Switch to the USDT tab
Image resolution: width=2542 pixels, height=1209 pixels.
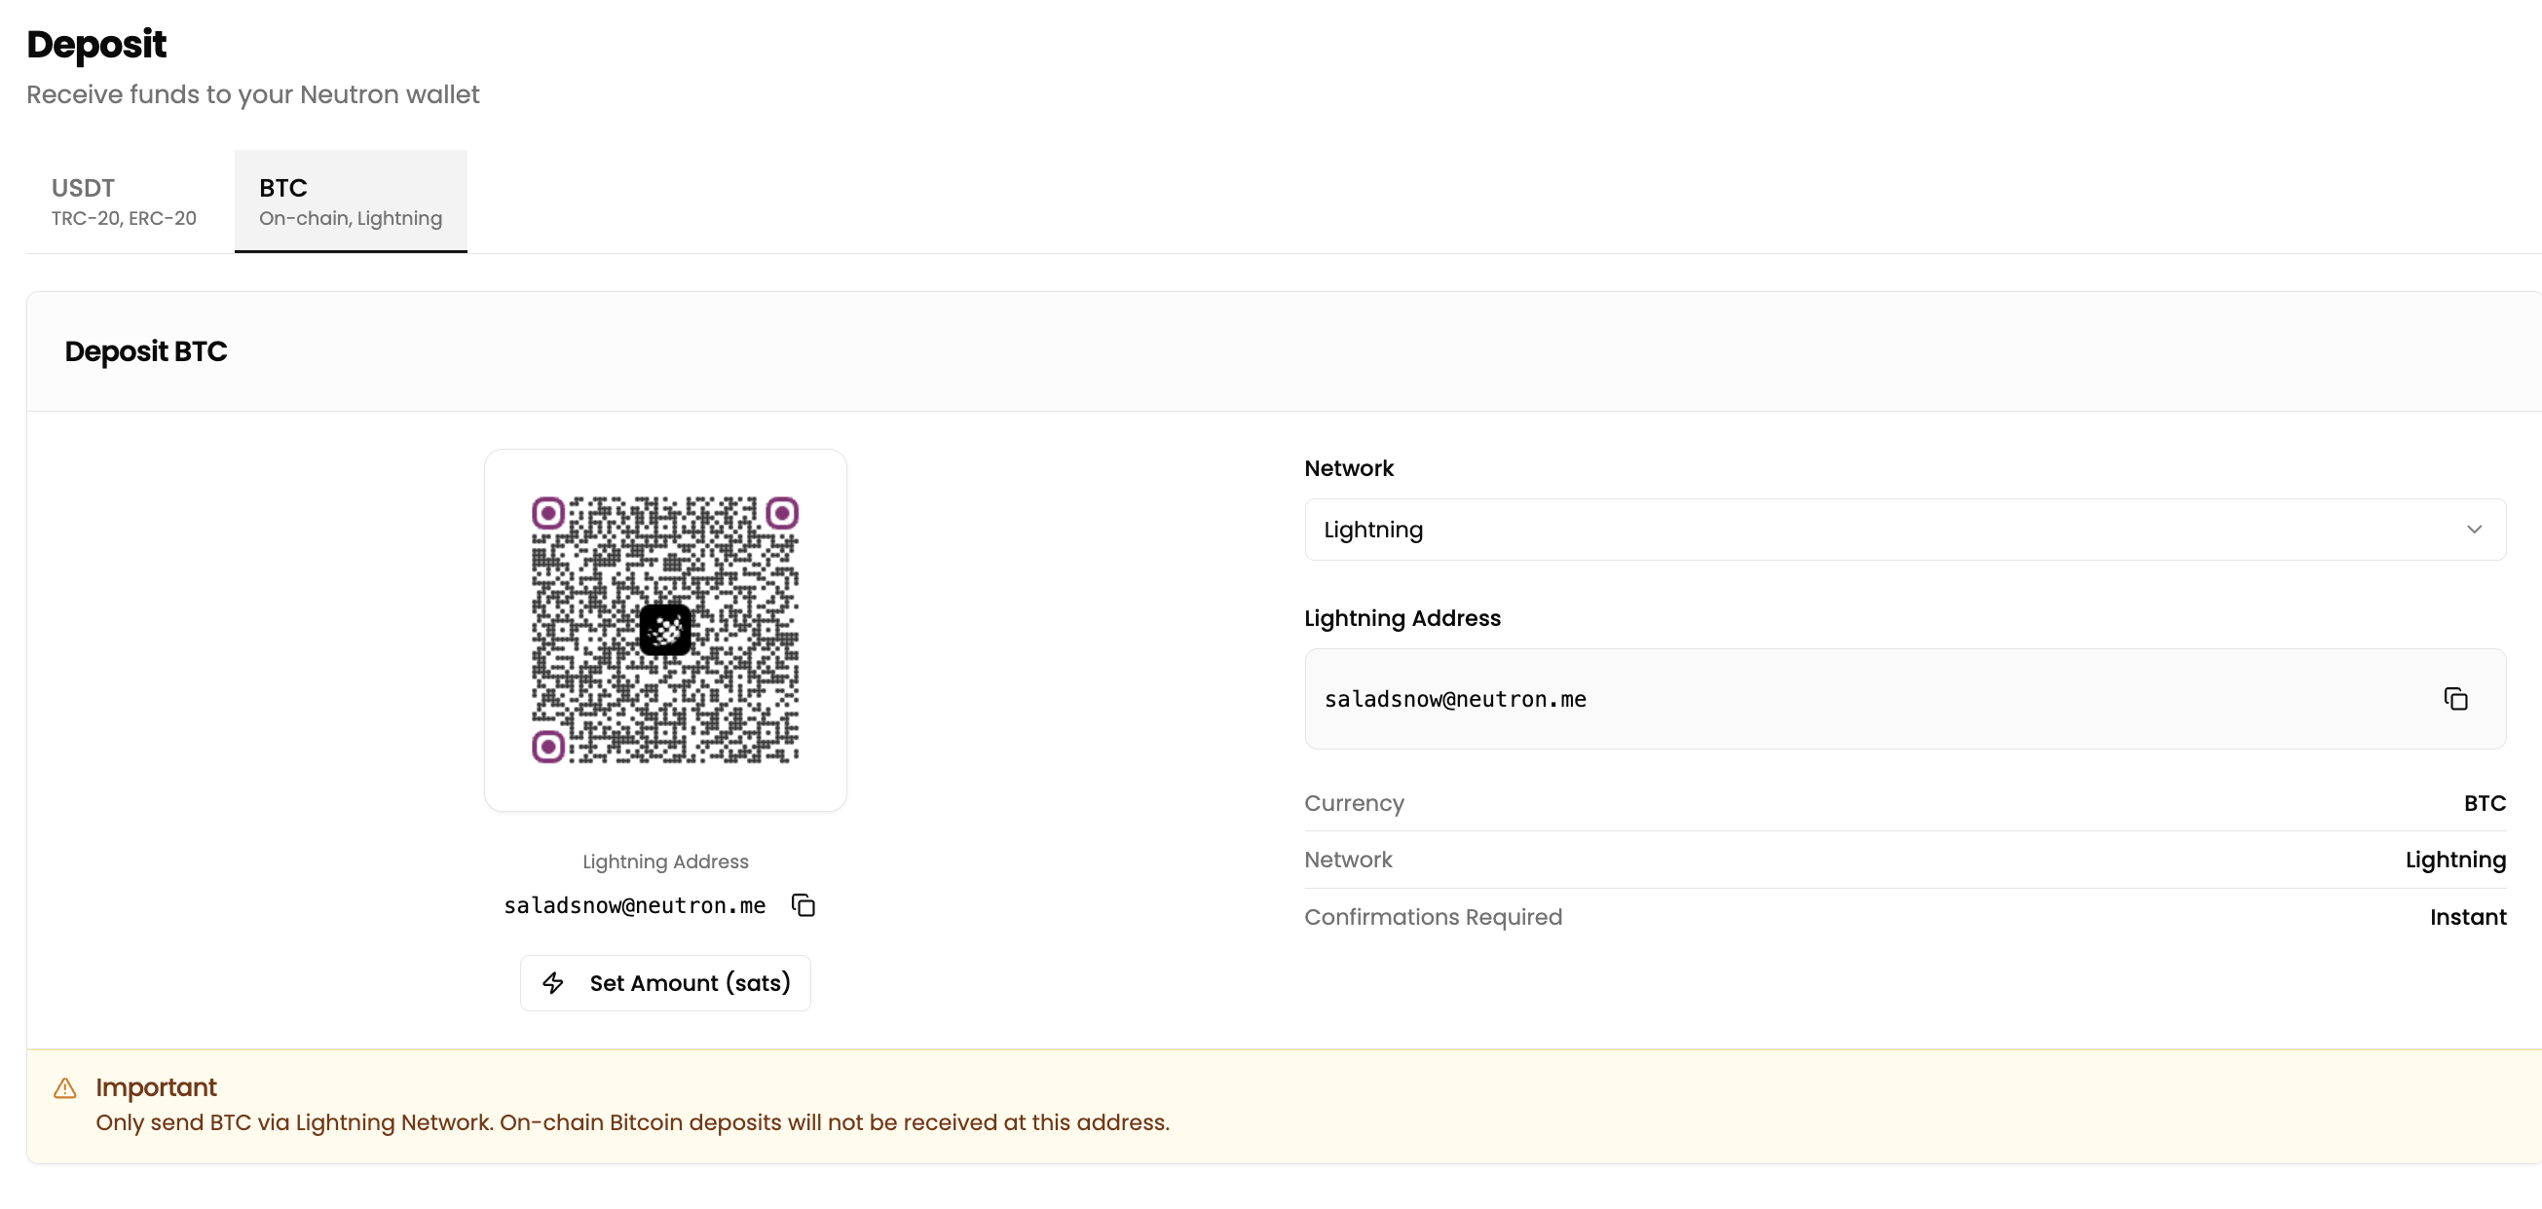click(x=125, y=201)
